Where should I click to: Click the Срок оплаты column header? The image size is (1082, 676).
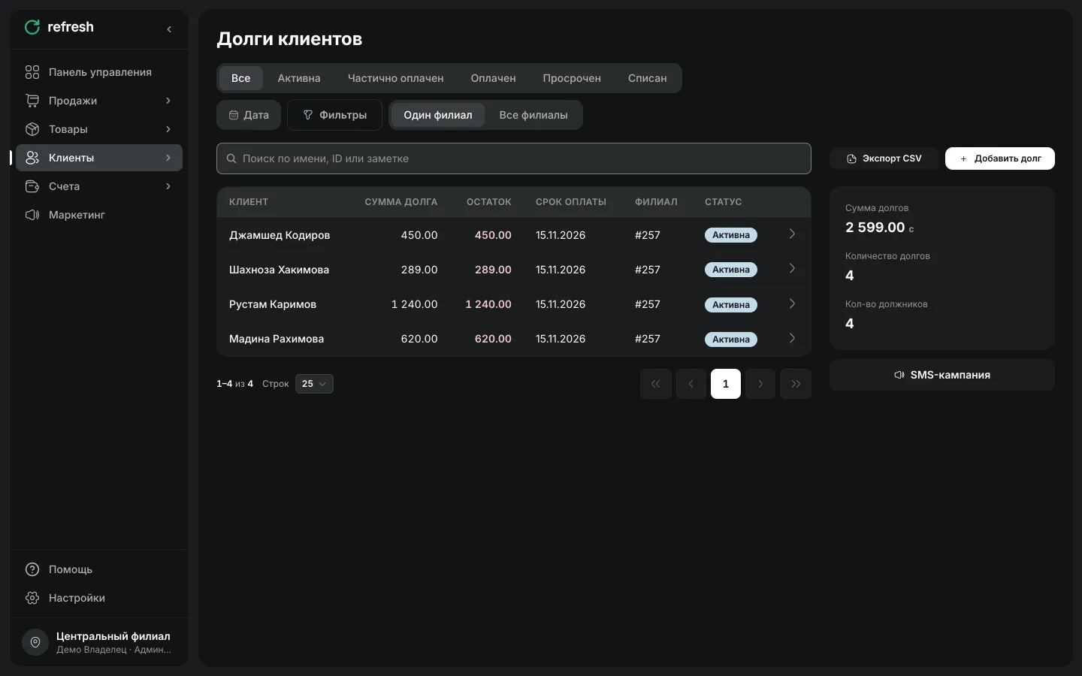[x=571, y=202]
